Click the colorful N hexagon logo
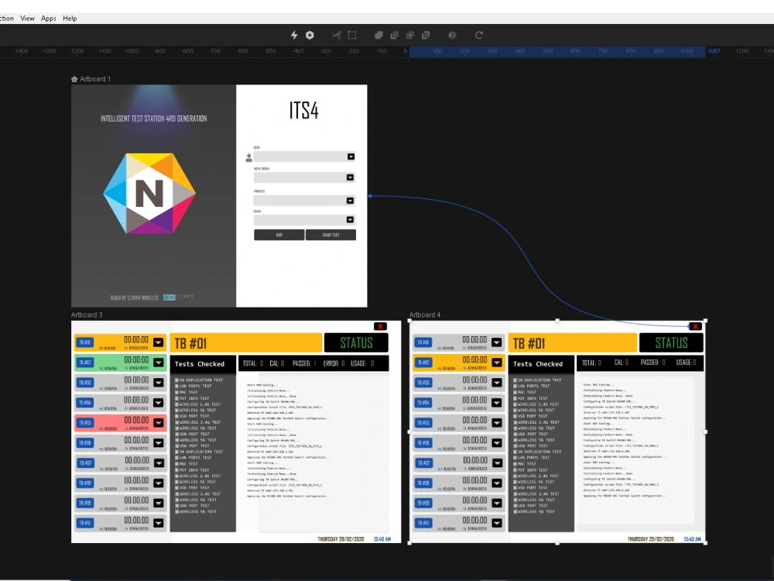This screenshot has height=581, width=774. click(149, 193)
